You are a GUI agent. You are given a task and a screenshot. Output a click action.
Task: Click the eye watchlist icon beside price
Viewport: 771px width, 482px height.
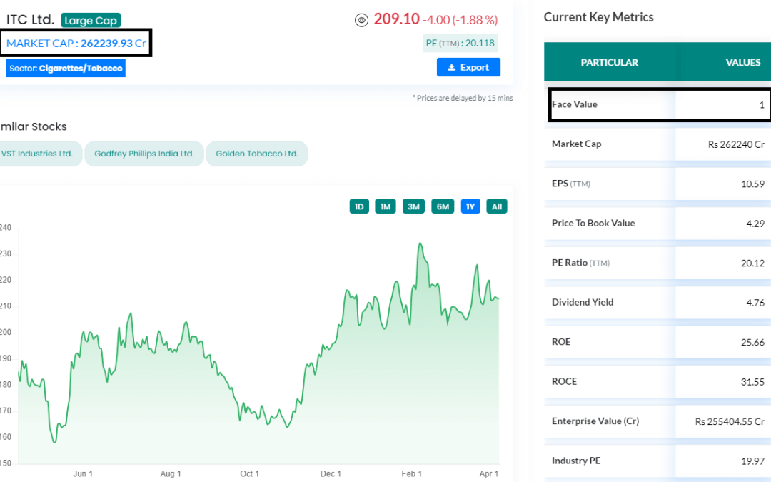(x=361, y=20)
